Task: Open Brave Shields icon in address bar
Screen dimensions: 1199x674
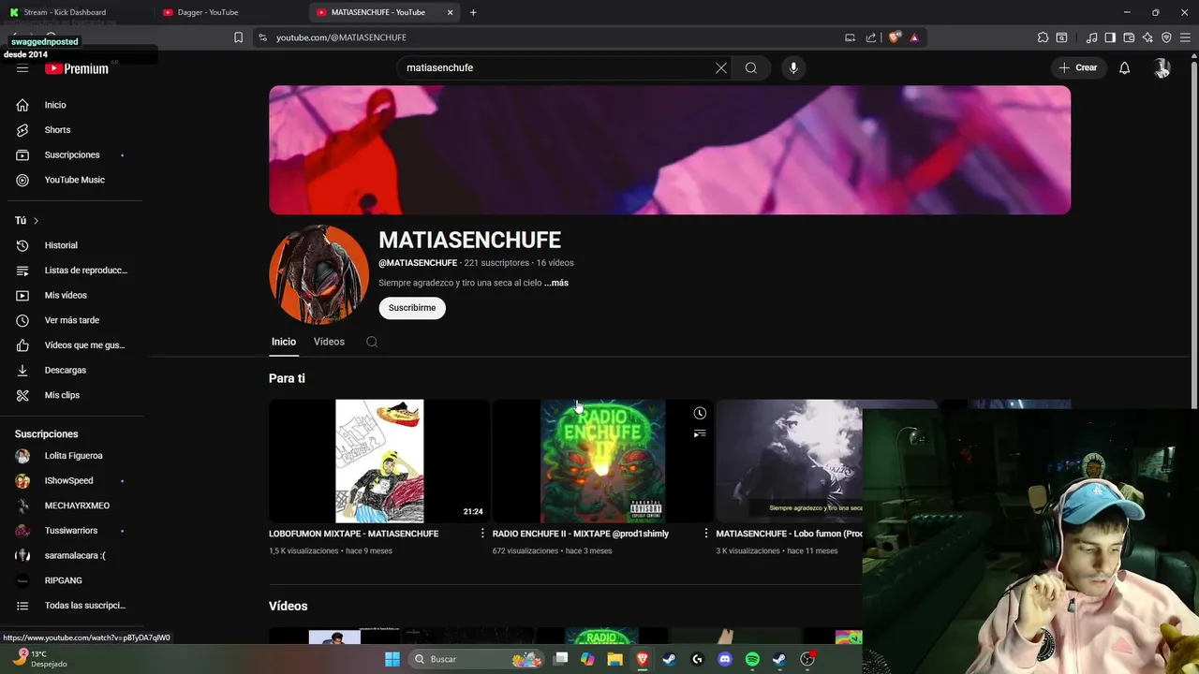Action: pos(895,37)
